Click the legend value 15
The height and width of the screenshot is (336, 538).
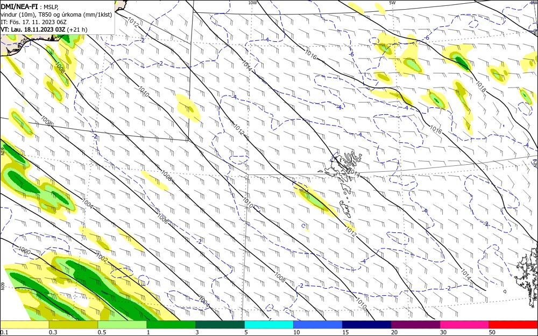345,332
